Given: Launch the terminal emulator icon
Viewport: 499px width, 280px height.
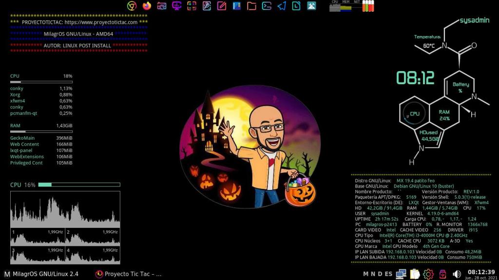Looking at the screenshot, I should click(267, 6).
